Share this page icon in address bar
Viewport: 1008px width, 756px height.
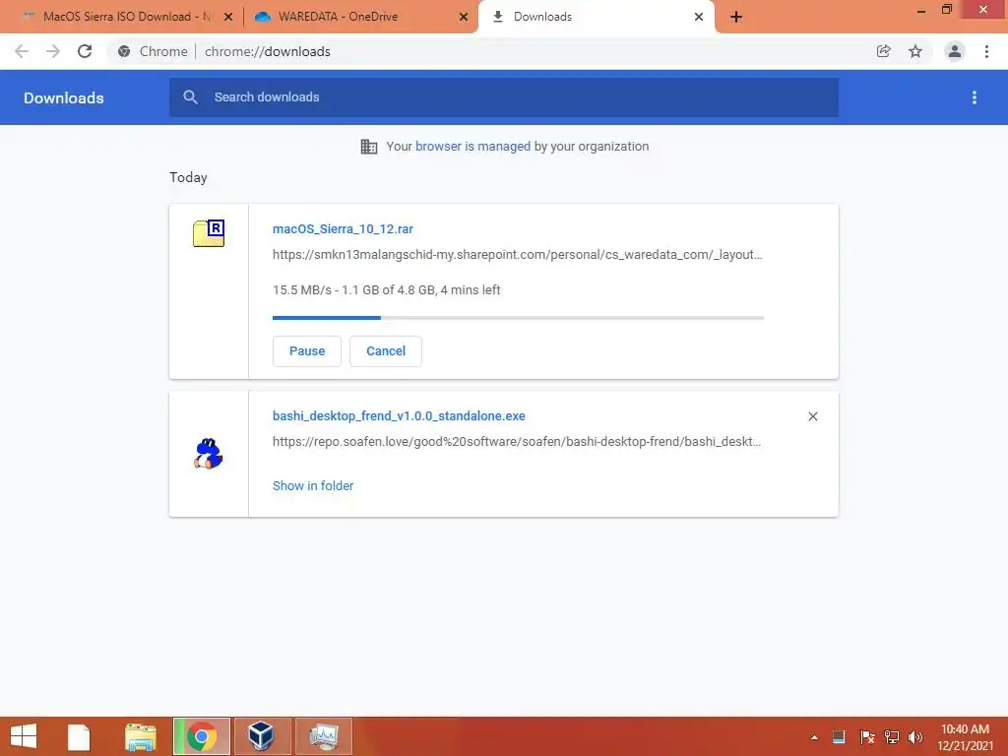click(x=883, y=51)
